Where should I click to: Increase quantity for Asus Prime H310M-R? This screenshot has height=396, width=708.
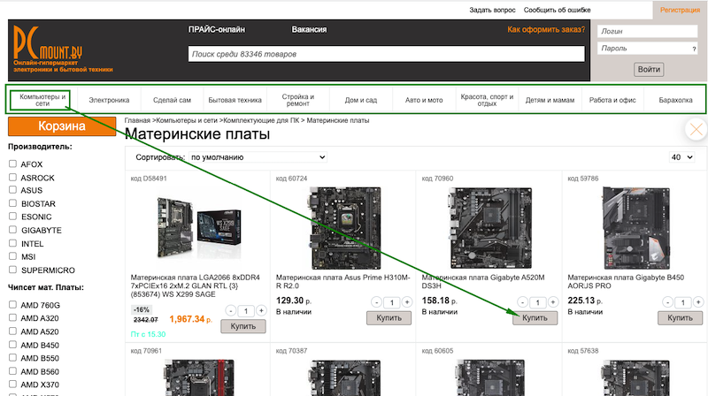pos(407,302)
